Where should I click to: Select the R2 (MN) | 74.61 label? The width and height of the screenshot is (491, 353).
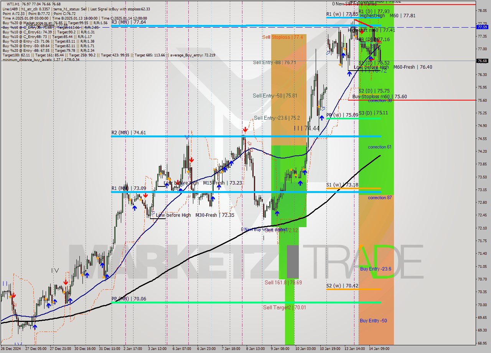pyautogui.click(x=129, y=133)
